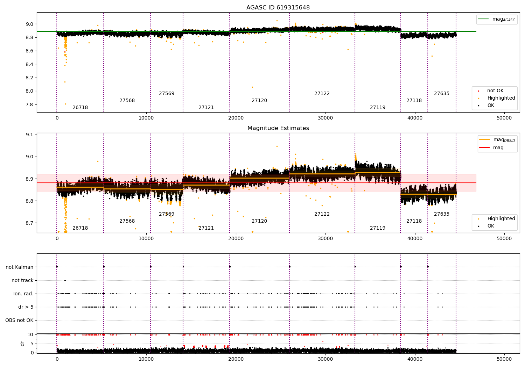The width and height of the screenshot is (525, 367).
Task: Click the 20000 x-tick under middle plot
Action: coord(236,239)
